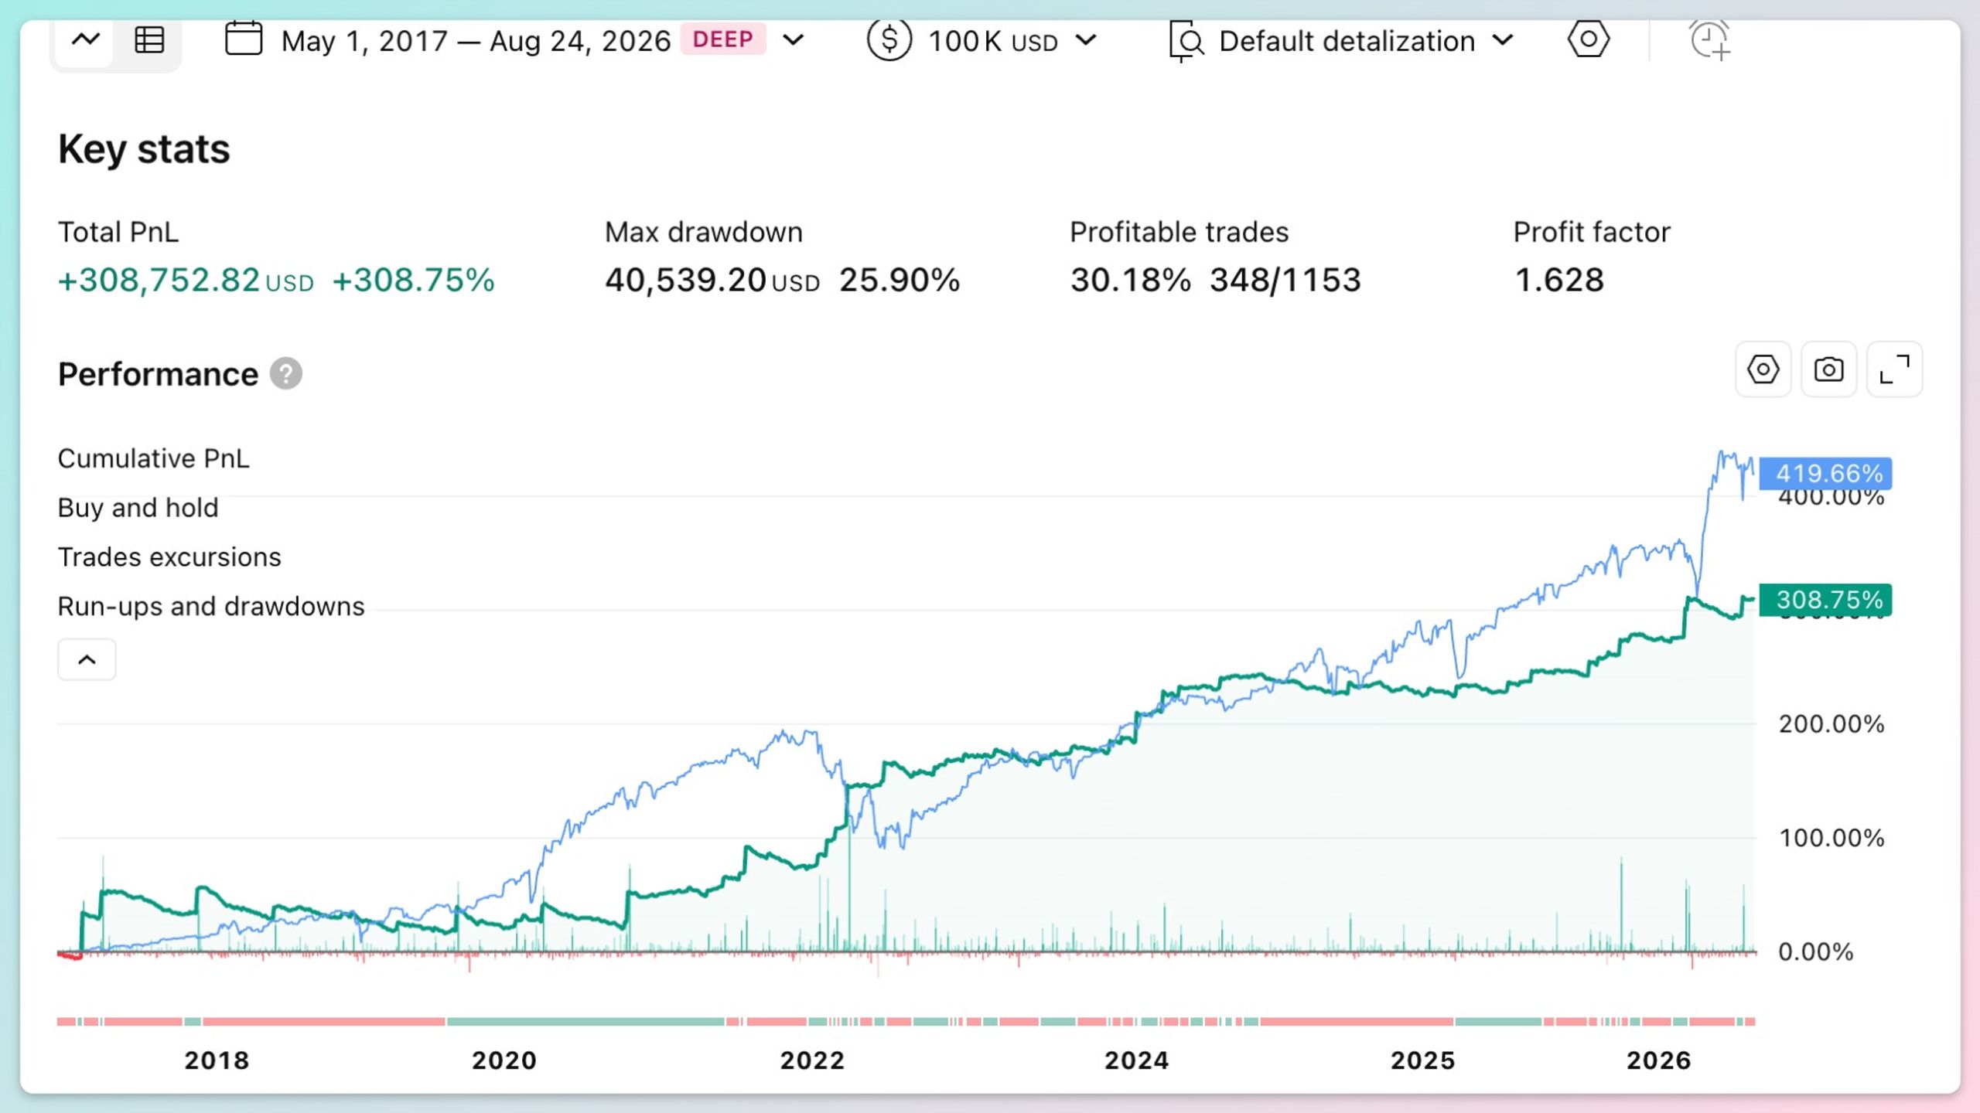
Task: Click the 348/1153 trades count
Action: point(1285,280)
